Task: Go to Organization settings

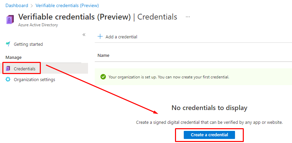Action: click(34, 79)
